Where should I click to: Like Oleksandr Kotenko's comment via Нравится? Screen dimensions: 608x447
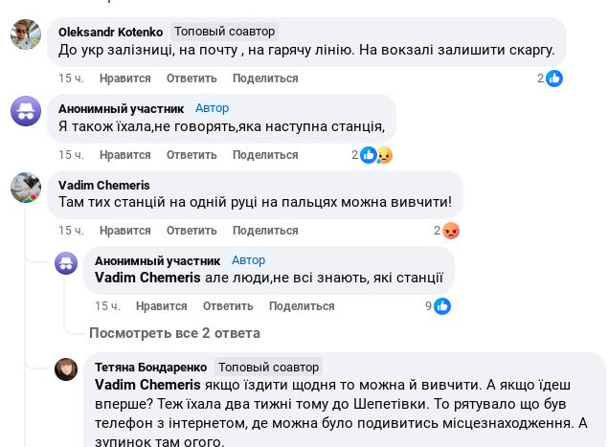coord(124,78)
